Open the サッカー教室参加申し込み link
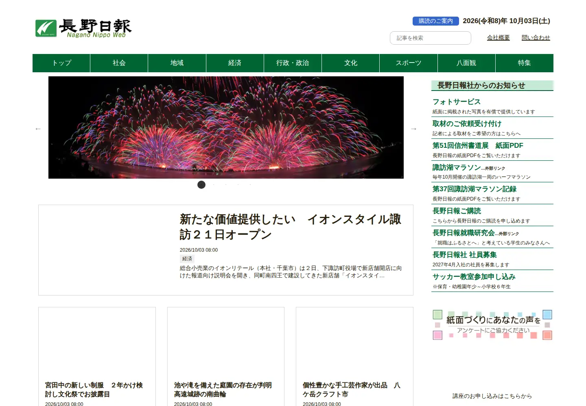 point(474,276)
